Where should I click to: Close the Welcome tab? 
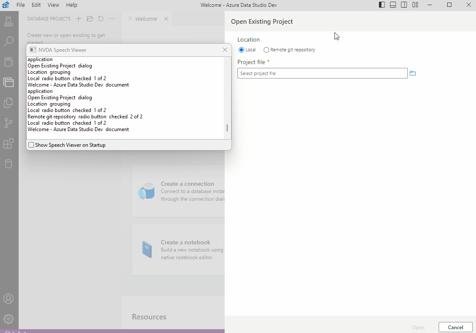click(166, 19)
